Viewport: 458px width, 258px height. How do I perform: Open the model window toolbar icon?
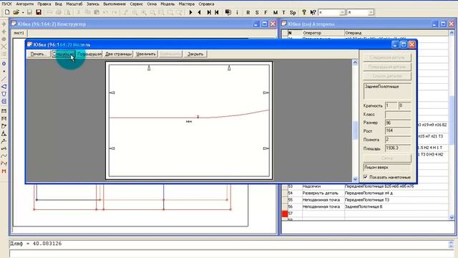[228, 12]
